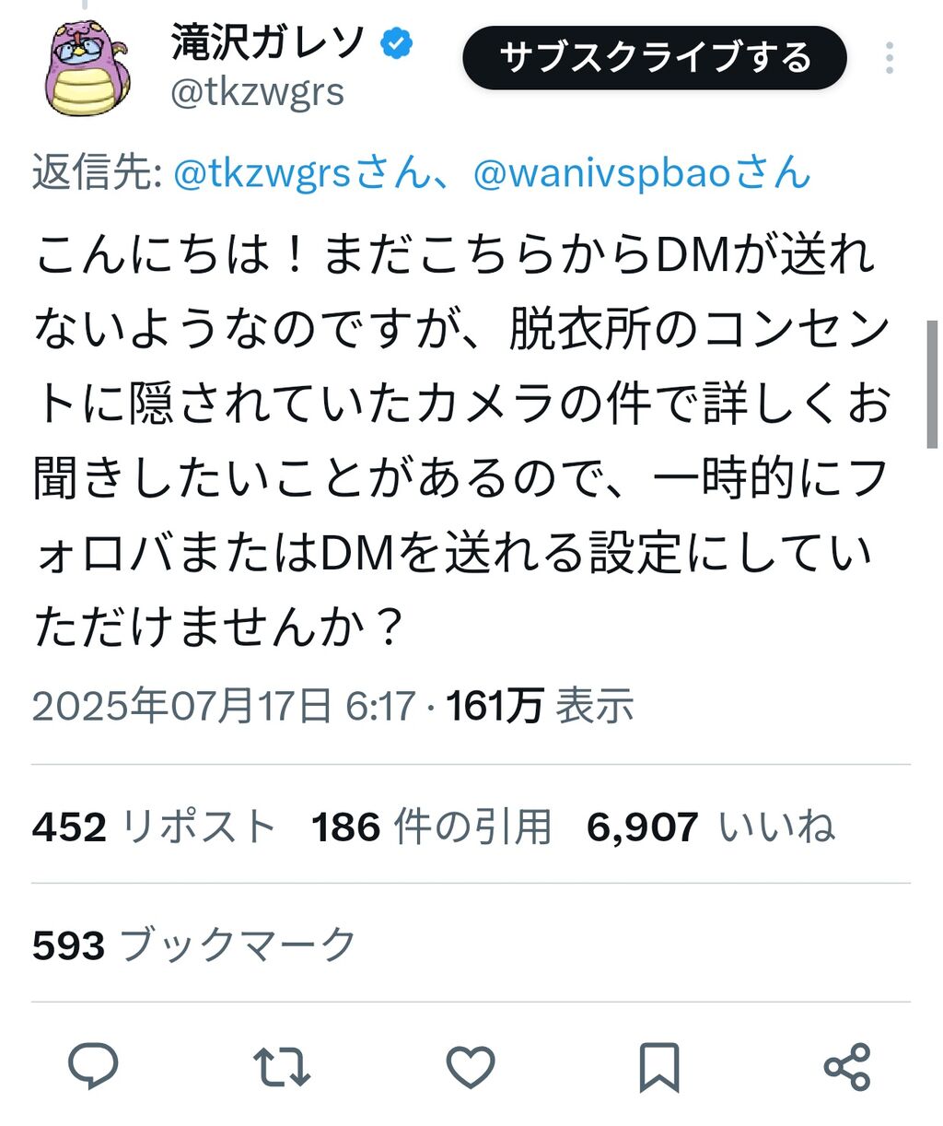Follow the @wanivspbaoさん reply mention

pyautogui.click(x=642, y=172)
